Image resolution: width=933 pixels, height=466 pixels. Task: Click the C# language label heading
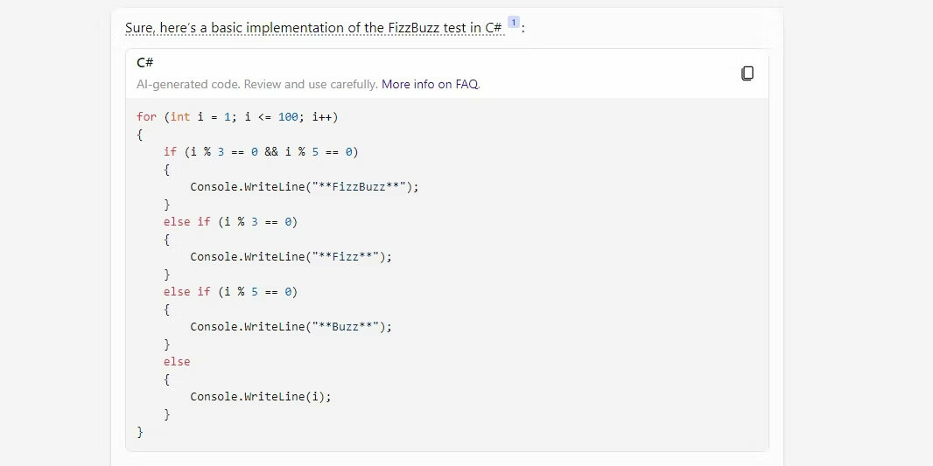pos(144,62)
